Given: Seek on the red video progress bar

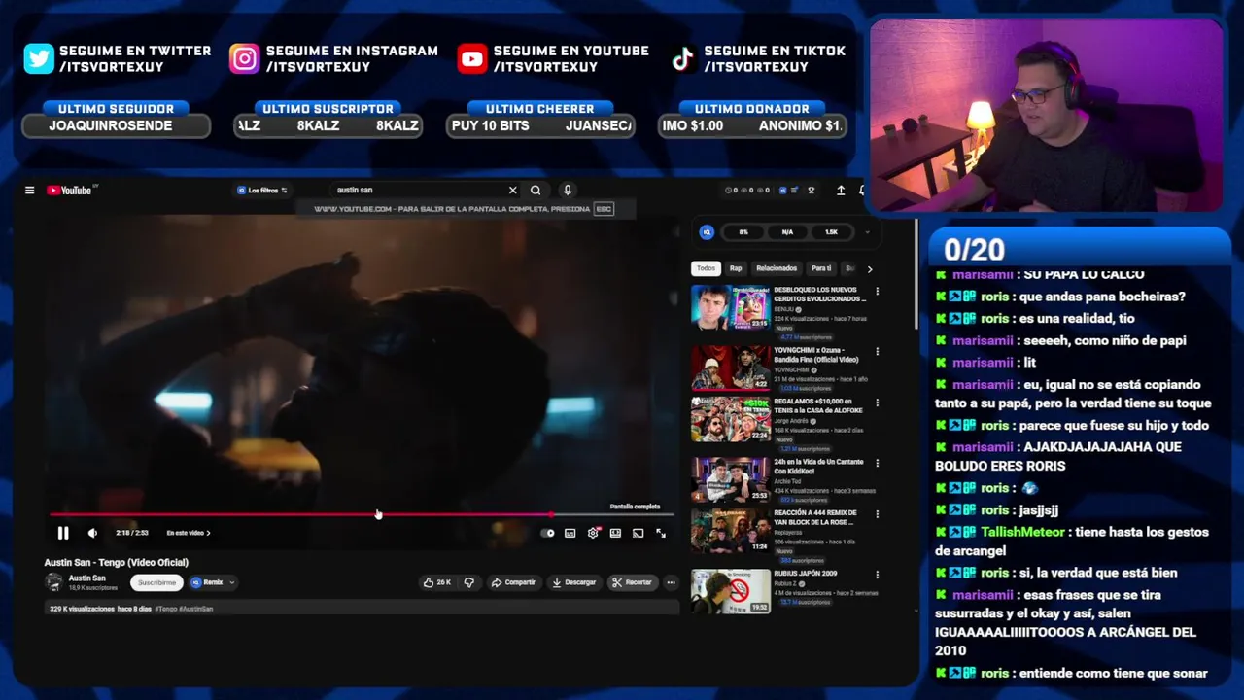Looking at the screenshot, I should [362, 514].
